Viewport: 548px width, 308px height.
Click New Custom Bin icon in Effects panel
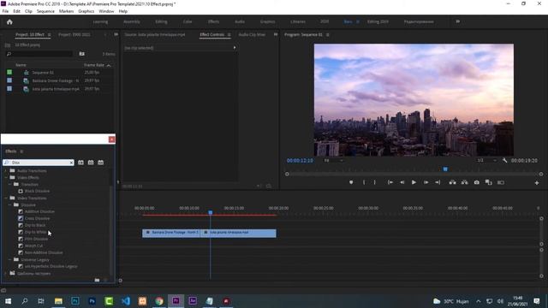(97, 280)
